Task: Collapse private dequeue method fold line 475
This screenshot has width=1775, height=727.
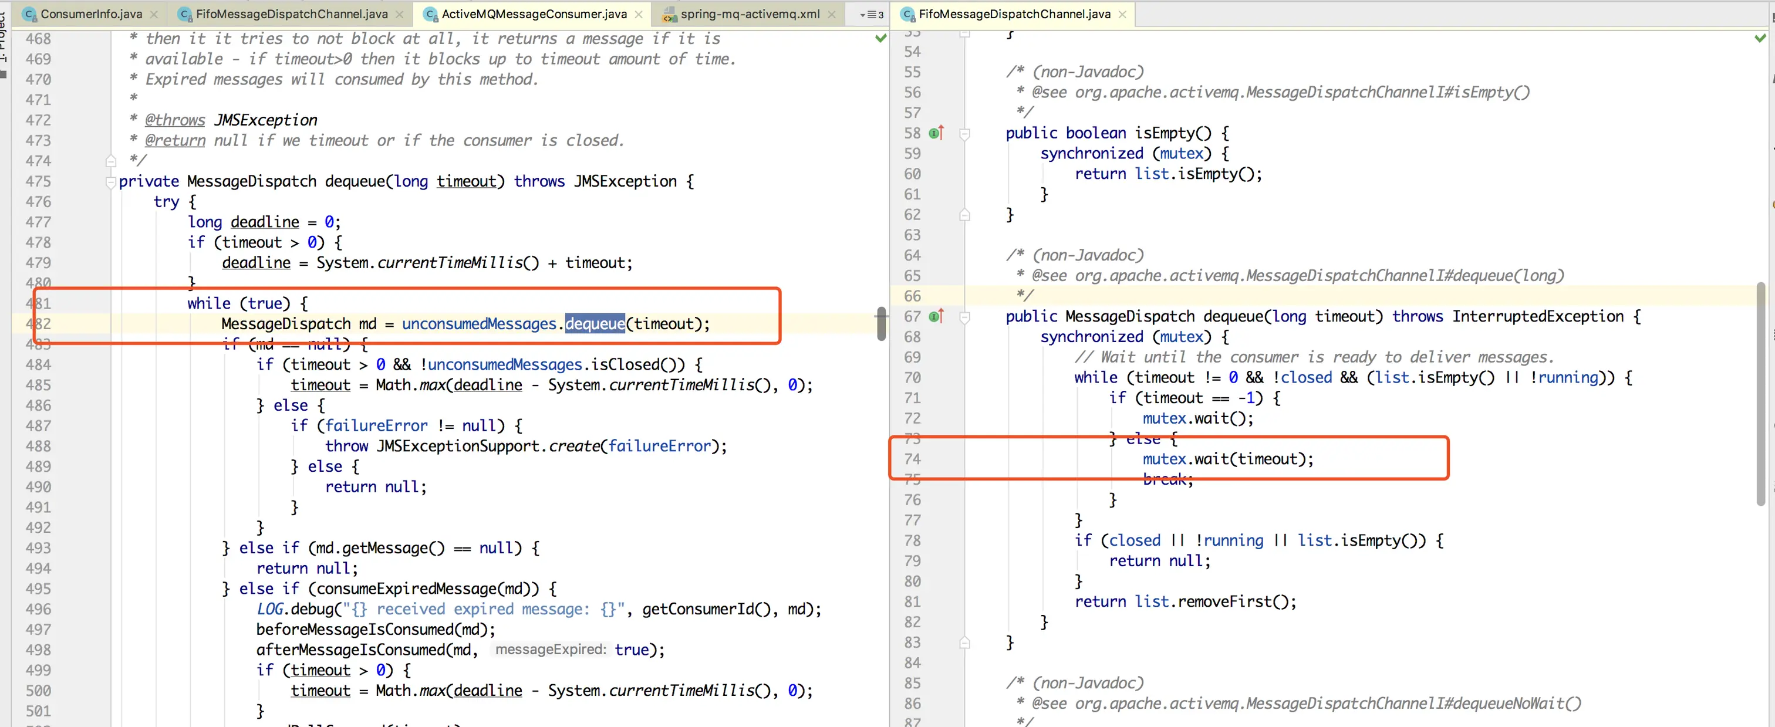Action: click(110, 182)
